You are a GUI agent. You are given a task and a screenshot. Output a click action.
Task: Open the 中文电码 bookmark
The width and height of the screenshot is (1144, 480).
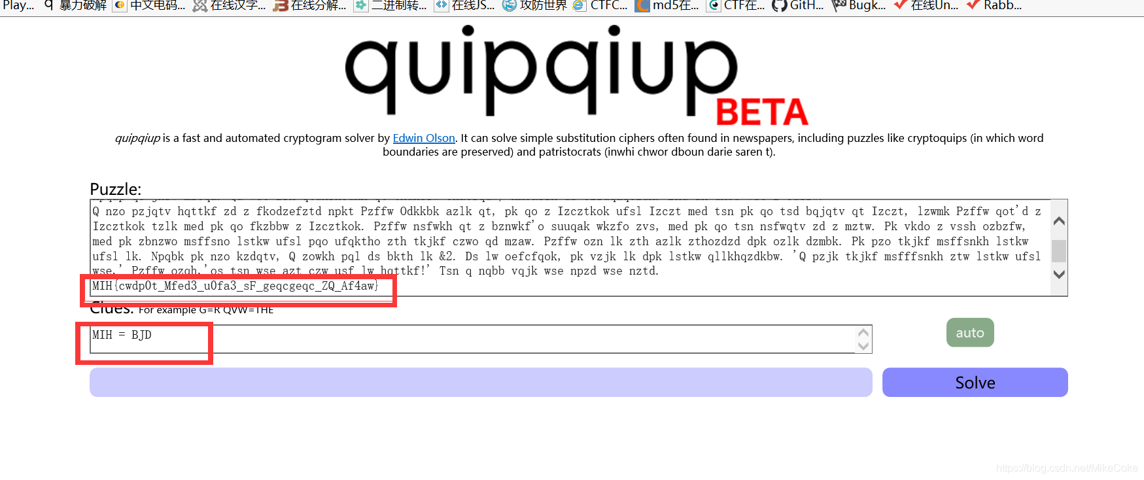pyautogui.click(x=150, y=6)
